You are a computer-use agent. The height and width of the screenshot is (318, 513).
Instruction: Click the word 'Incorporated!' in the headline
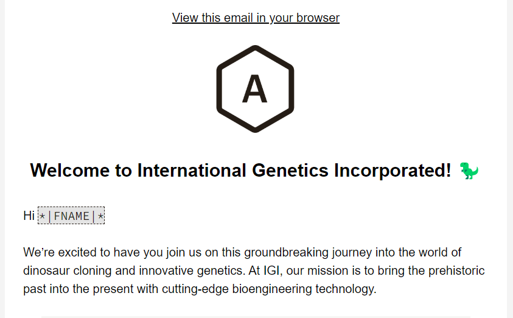coord(393,171)
